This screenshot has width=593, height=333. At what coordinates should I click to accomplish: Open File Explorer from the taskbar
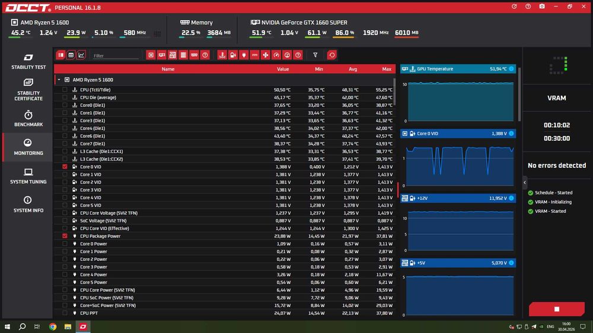(68, 326)
